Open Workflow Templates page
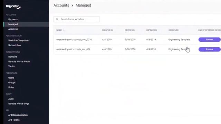Viewport: 221px width, 124px height. [x=18, y=41]
